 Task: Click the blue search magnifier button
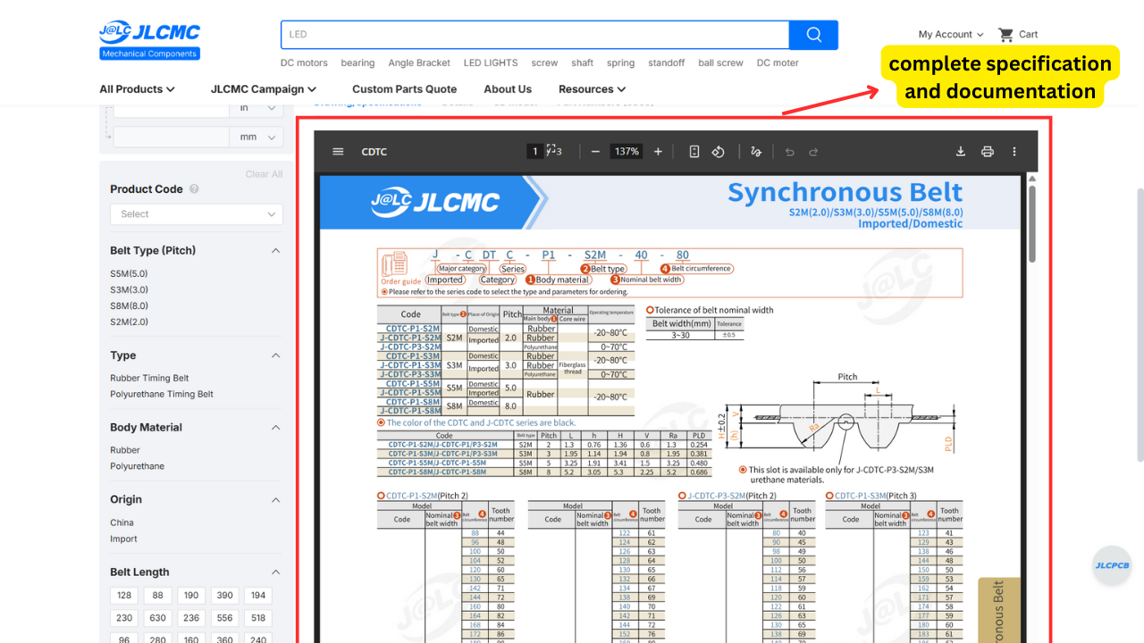tap(813, 35)
